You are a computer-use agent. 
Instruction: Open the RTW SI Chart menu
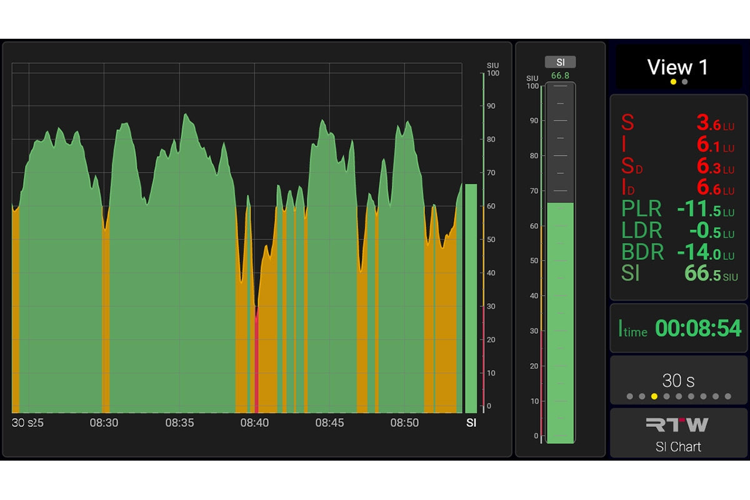click(x=678, y=433)
